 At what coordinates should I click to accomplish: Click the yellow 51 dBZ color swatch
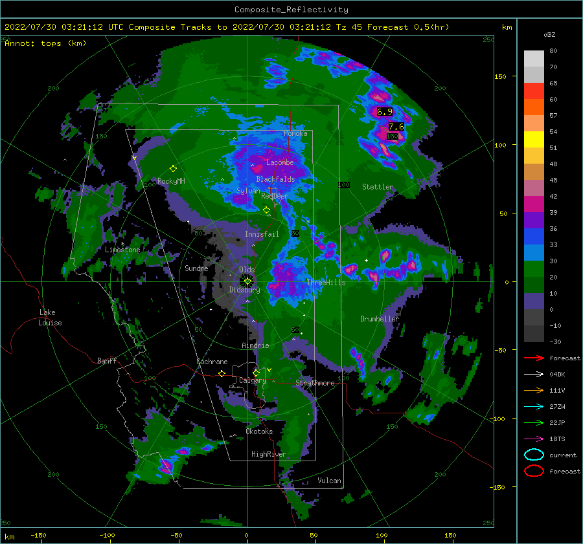coord(534,140)
